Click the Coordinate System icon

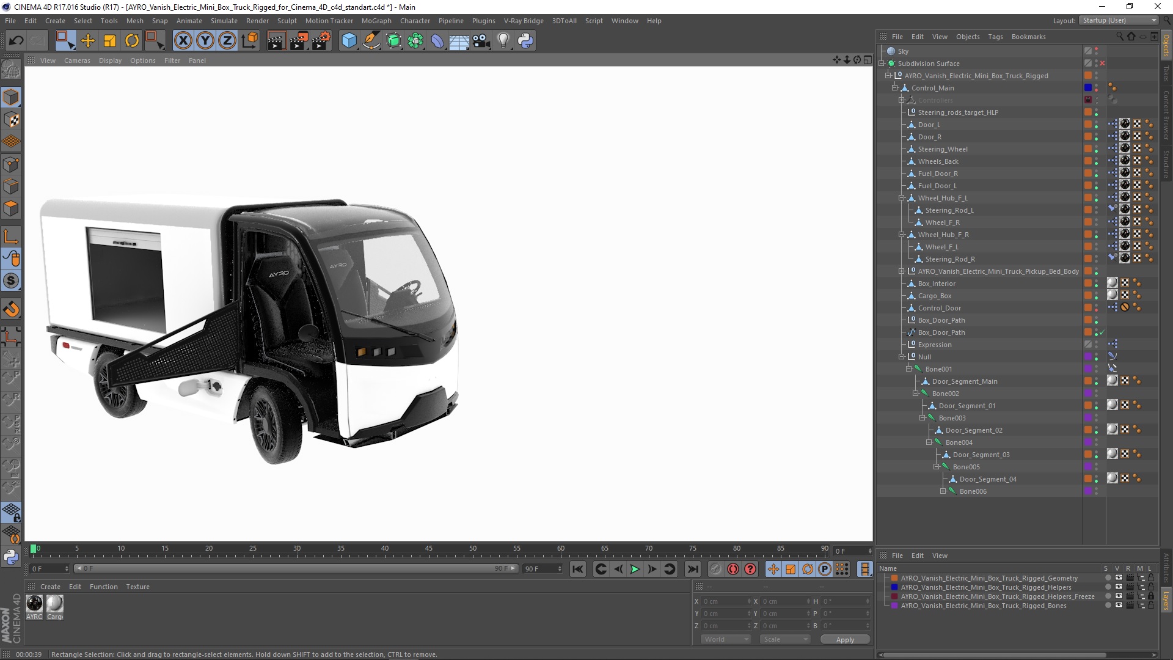(249, 41)
